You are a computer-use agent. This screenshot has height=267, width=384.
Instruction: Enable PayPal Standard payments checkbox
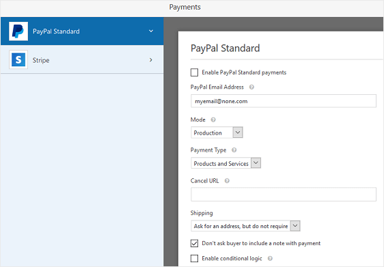pos(194,72)
